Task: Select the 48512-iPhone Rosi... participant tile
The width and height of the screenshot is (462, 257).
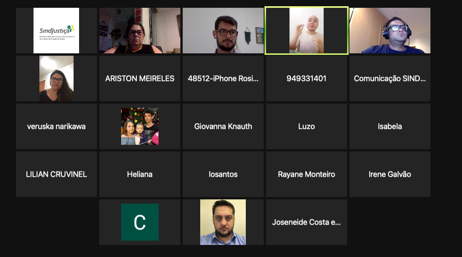Action: (x=223, y=79)
